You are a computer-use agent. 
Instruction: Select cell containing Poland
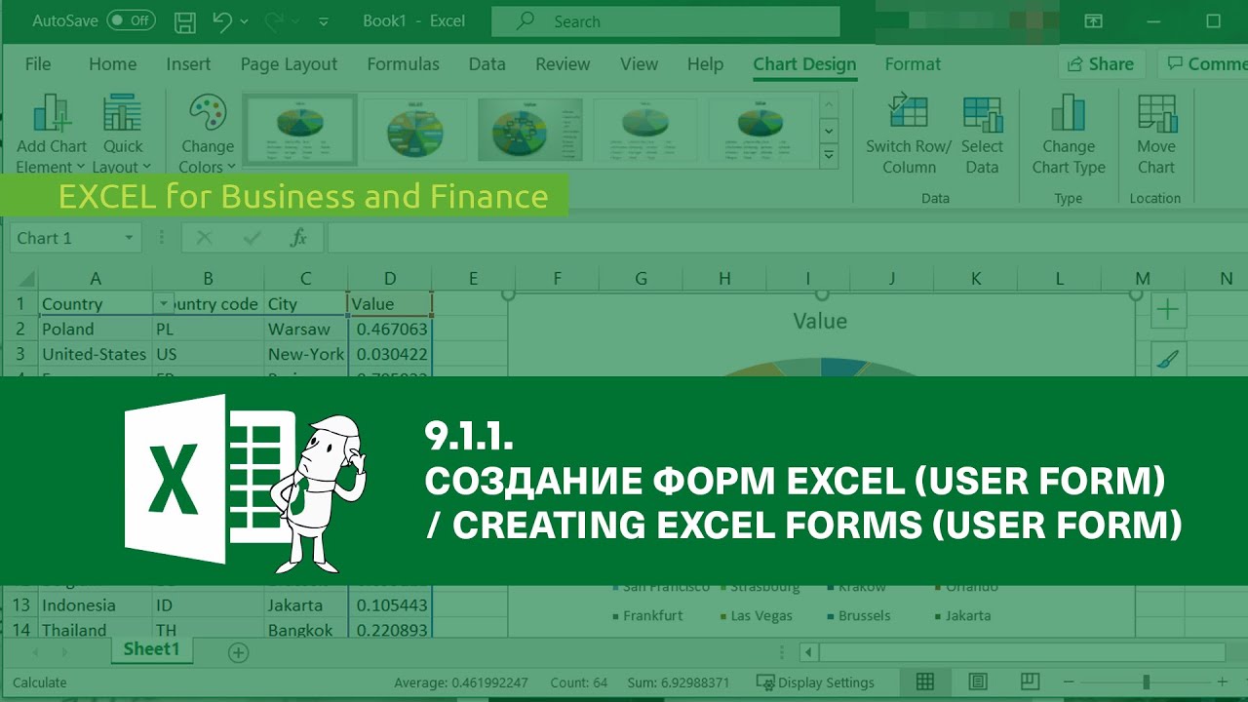tap(95, 329)
